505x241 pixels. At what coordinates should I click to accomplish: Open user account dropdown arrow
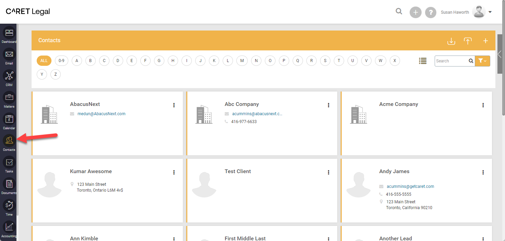490,12
